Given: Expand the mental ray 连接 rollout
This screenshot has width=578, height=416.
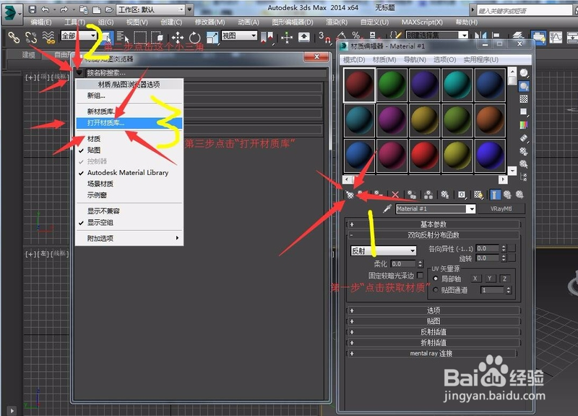Looking at the screenshot, I should (432, 353).
